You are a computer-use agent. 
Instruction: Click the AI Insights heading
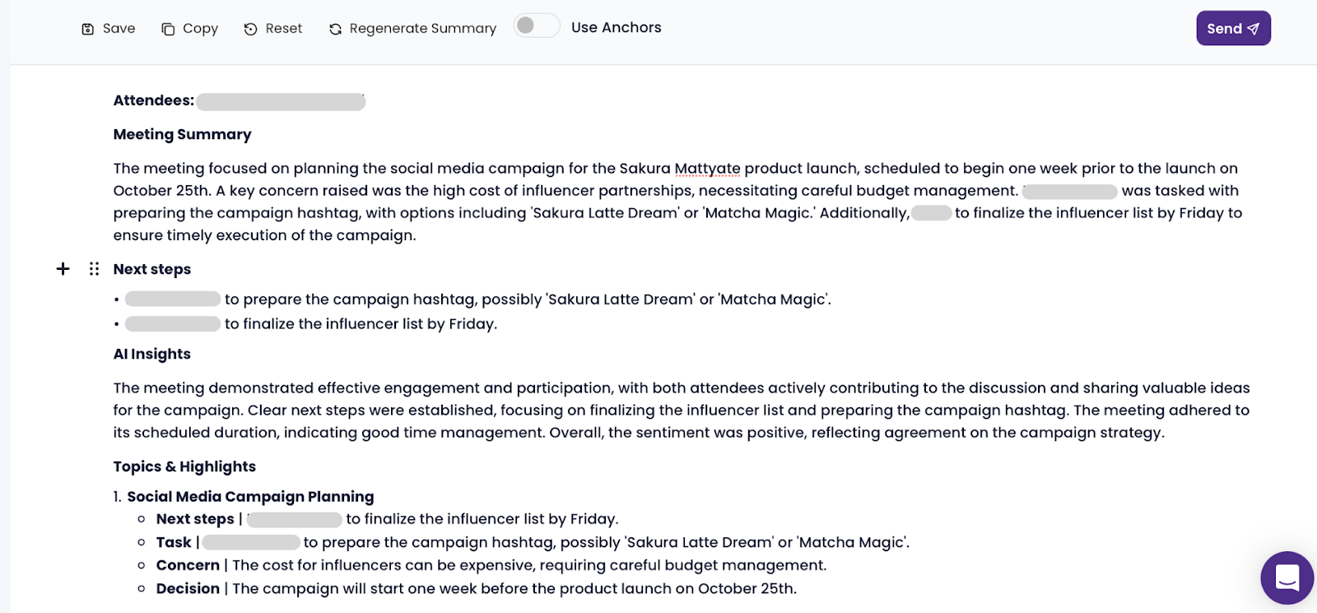(152, 354)
